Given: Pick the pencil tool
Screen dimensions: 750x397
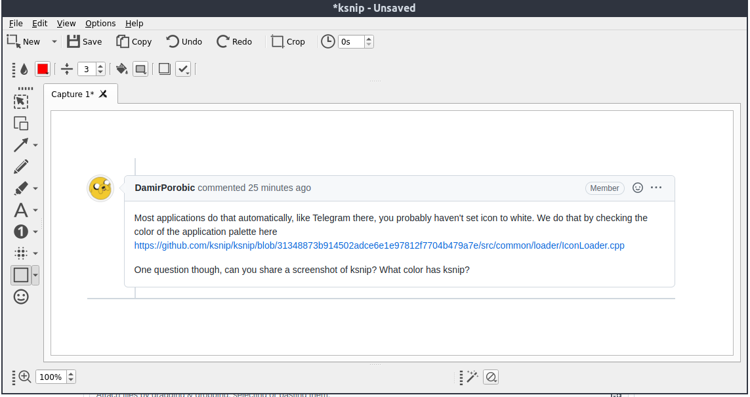Looking at the screenshot, I should 21,167.
